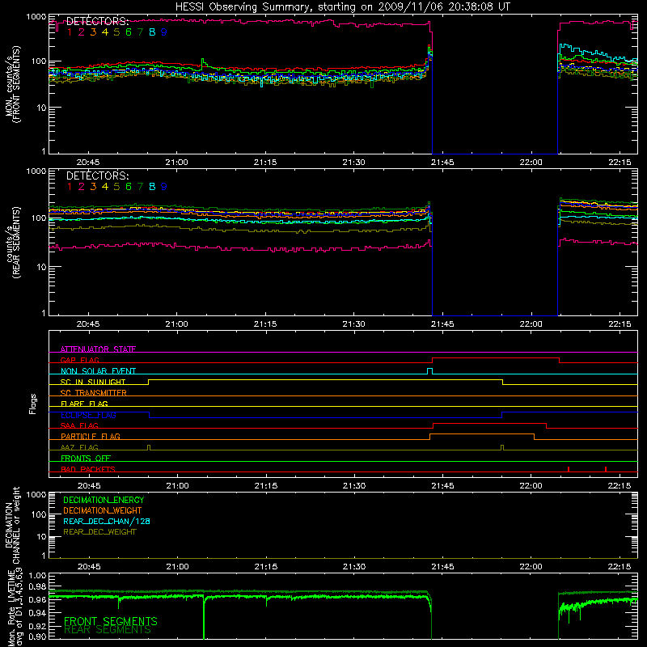Image resolution: width=647 pixels, height=647 pixels.
Task: Pick detector number 3 in the rear segments legend
Action: click(x=93, y=187)
